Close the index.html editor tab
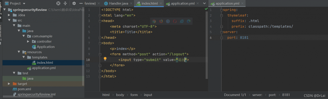This screenshot has width=328, height=99. tap(161, 3)
